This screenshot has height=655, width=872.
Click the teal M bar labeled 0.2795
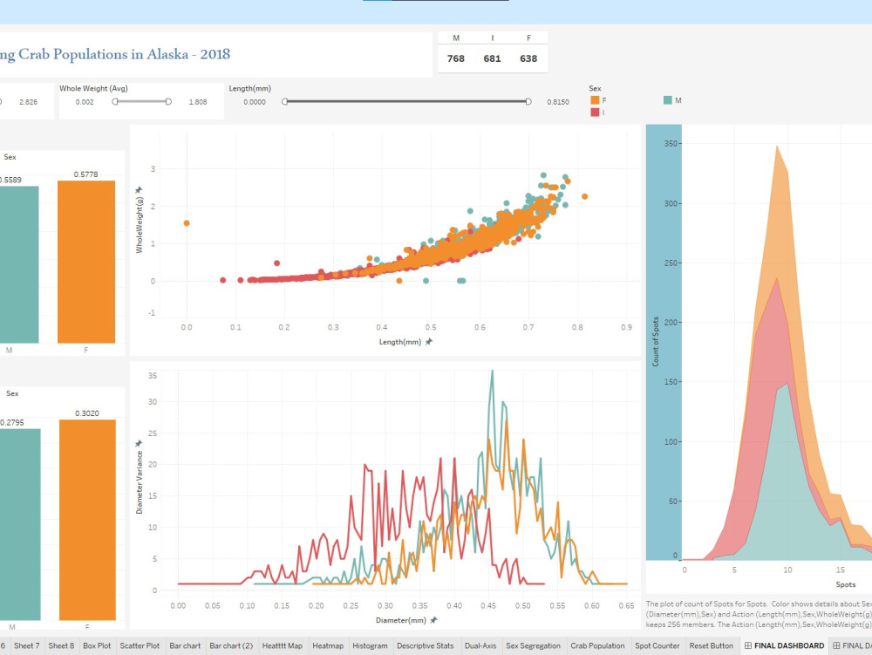click(x=20, y=524)
